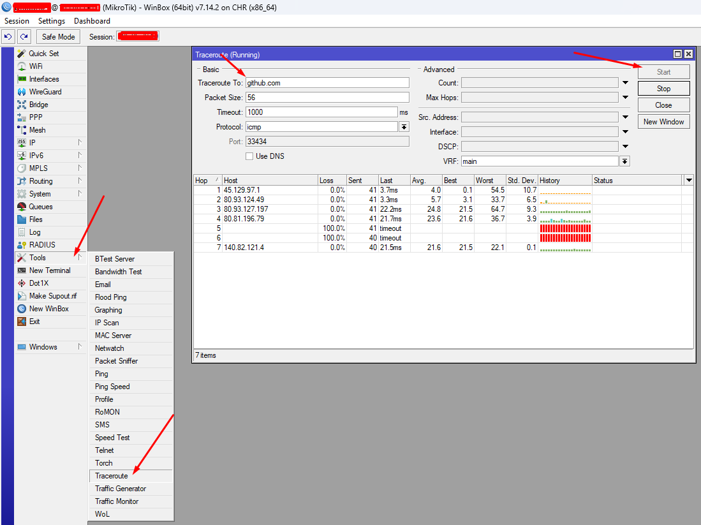Open Queues icon in sidebar
701x525 pixels.
pyautogui.click(x=22, y=207)
